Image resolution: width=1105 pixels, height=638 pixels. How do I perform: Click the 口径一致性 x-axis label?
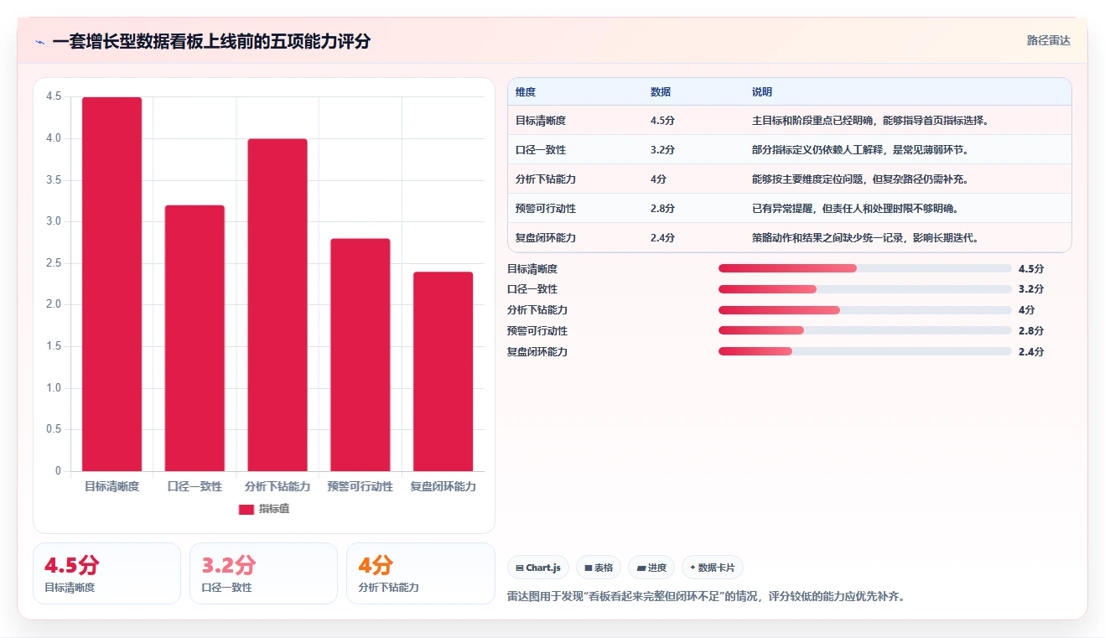click(195, 486)
